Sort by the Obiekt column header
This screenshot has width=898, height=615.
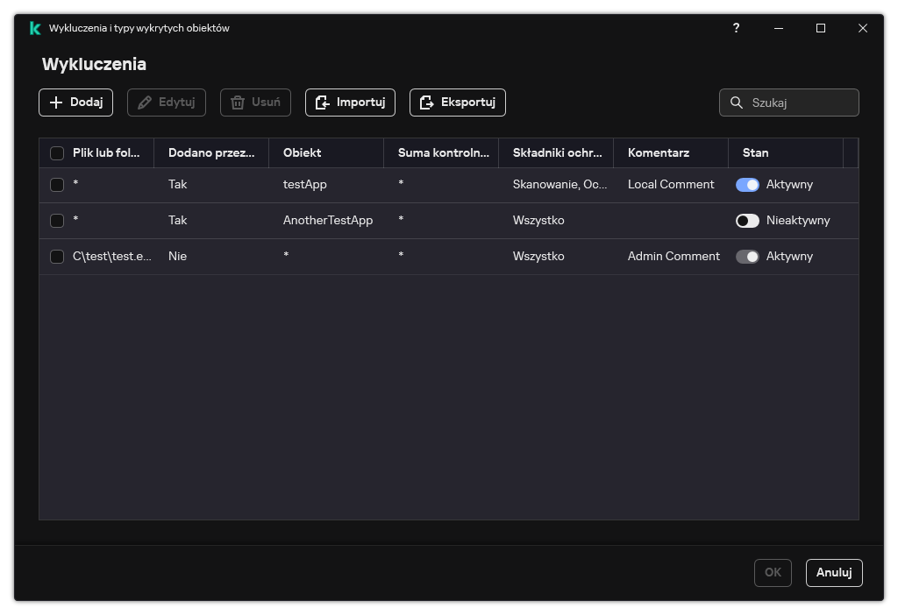coord(303,153)
